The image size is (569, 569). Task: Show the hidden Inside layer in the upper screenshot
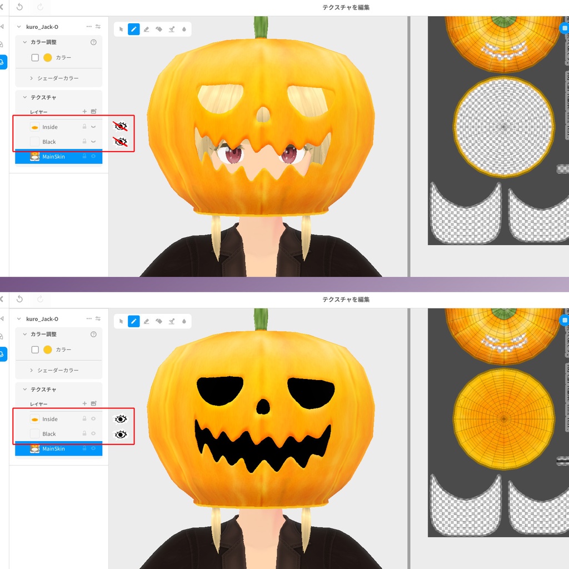click(93, 127)
